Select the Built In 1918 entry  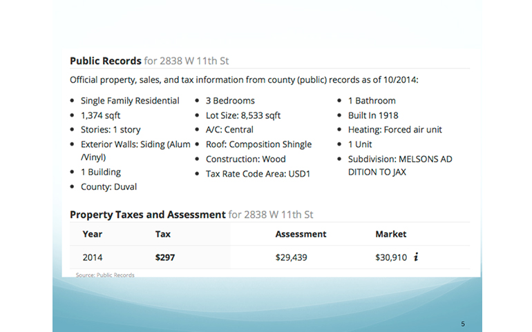pos(373,115)
